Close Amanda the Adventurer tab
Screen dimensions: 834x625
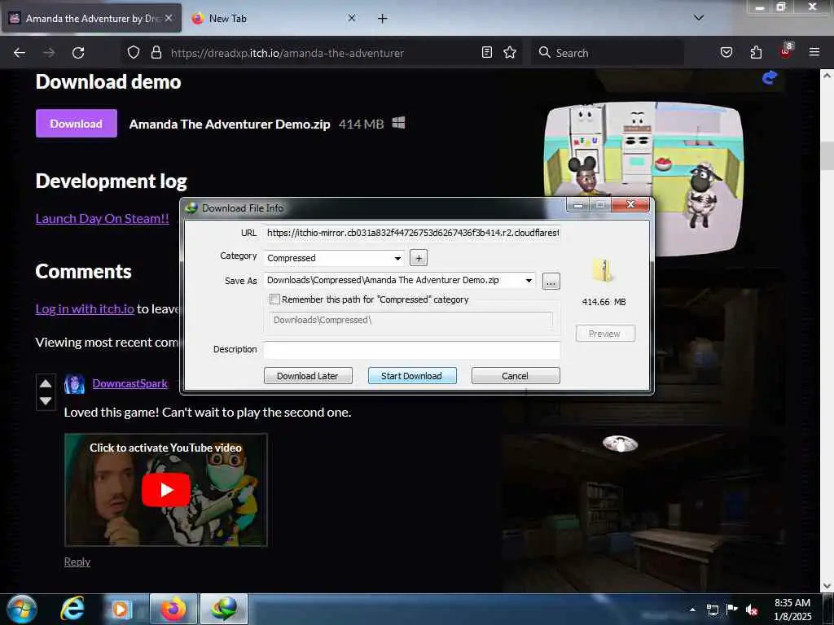[168, 18]
